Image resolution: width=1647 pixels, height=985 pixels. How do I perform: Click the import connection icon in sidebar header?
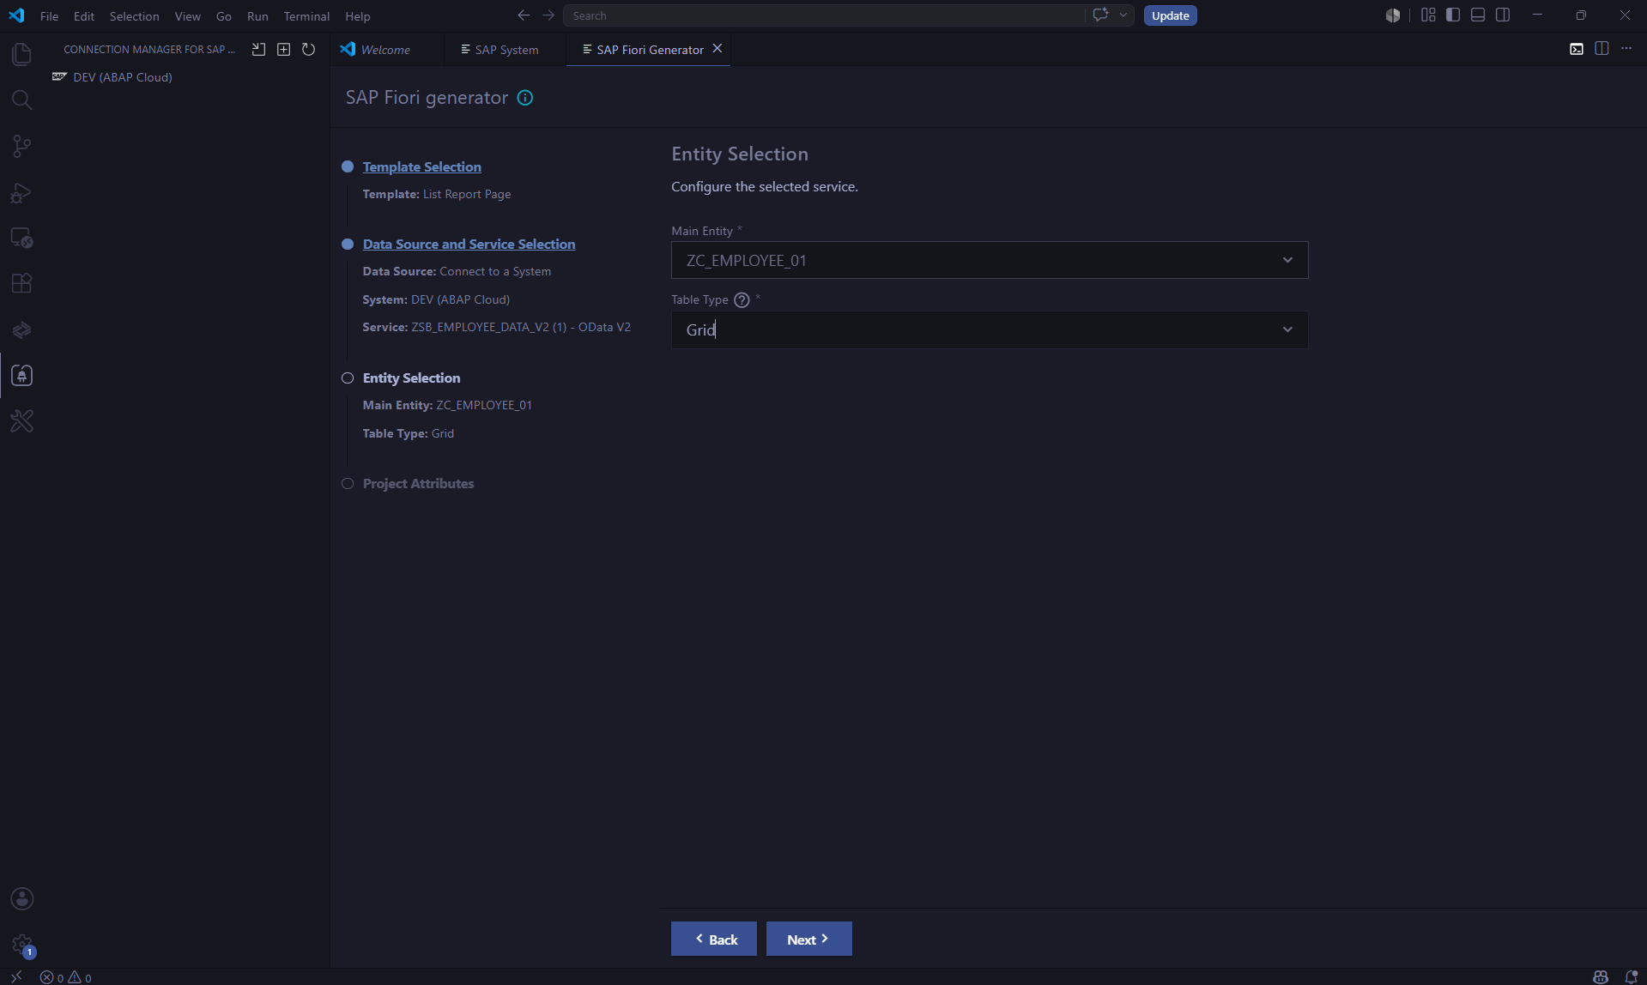tap(258, 50)
